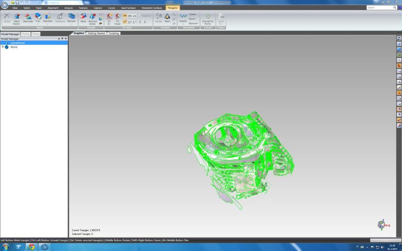This screenshot has width=402, height=251.
Task: Run Fill All holes
Action: [x=109, y=19]
